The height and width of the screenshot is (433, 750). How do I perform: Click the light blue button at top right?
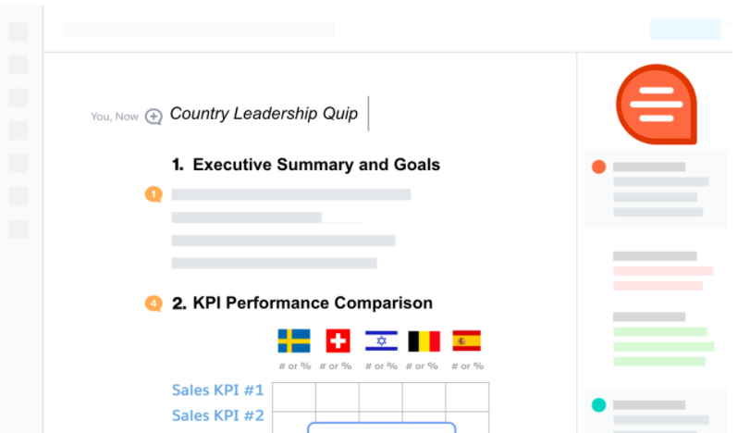tap(684, 30)
